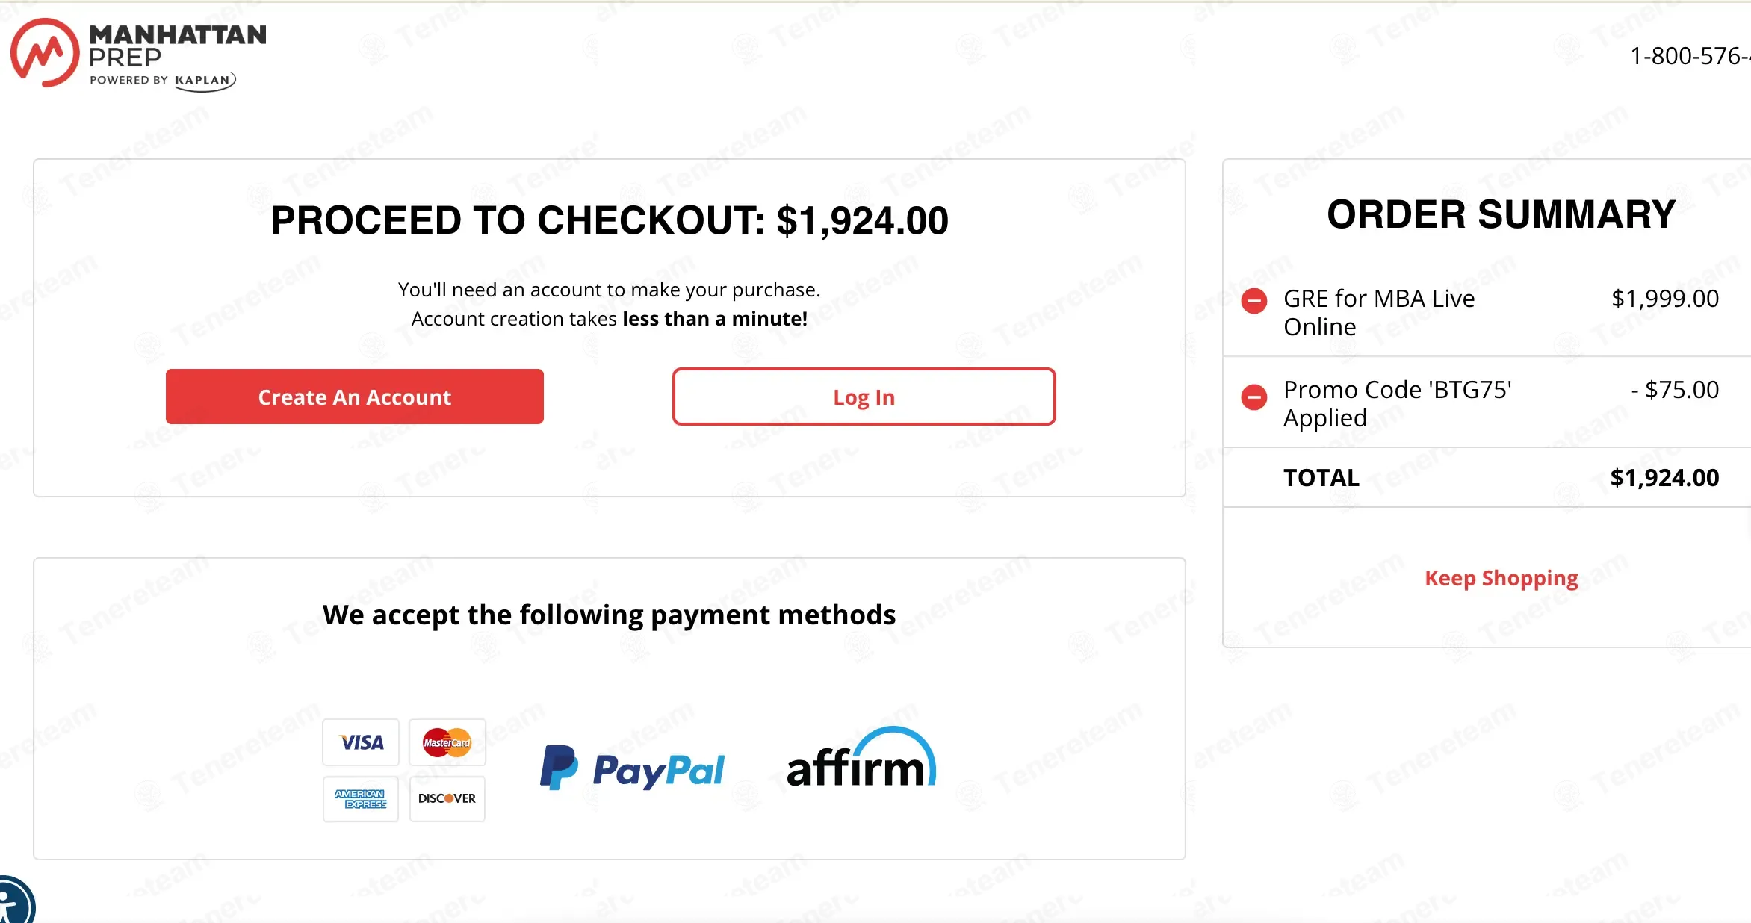Click the Visa card icon
The image size is (1751, 923).
click(x=361, y=742)
